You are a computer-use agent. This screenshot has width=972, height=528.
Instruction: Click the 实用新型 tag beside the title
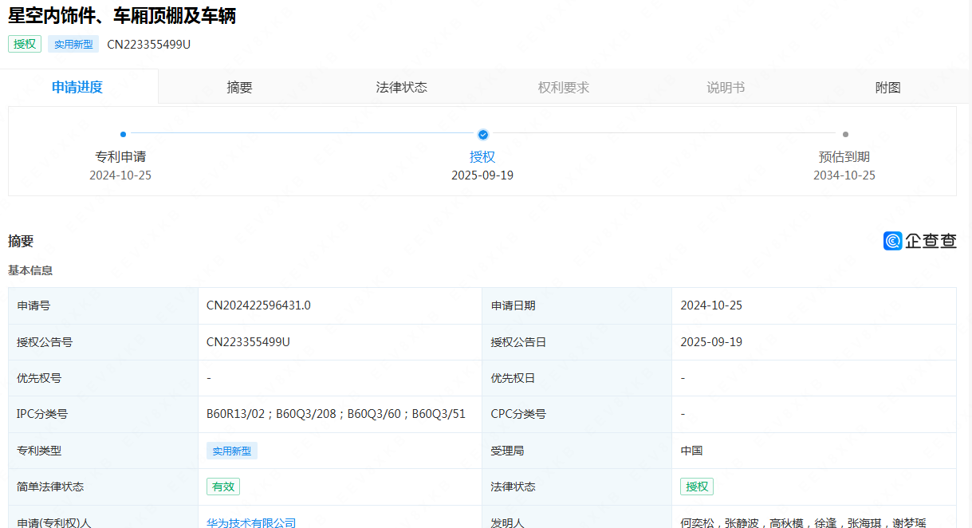point(73,44)
